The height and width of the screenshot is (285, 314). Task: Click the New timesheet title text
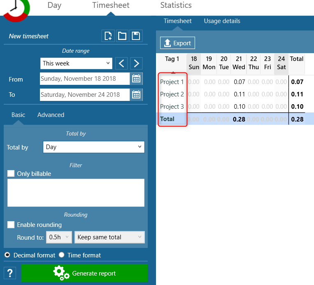tap(29, 36)
